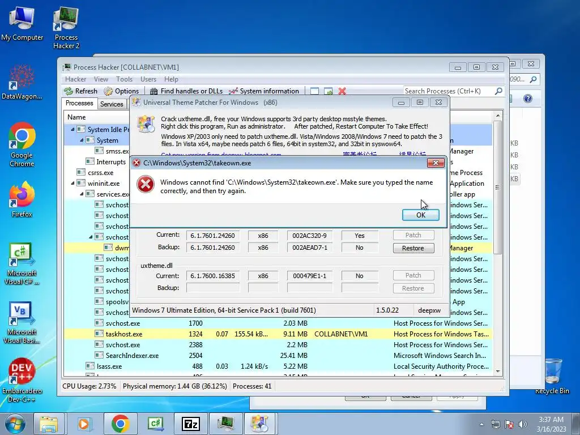The image size is (580, 435).
Task: Click the find window icon in toolbar
Action: (314, 91)
